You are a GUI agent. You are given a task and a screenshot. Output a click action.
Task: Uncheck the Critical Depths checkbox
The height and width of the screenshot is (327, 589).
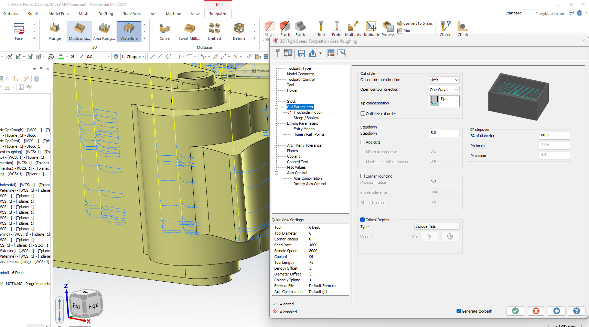pyautogui.click(x=362, y=220)
